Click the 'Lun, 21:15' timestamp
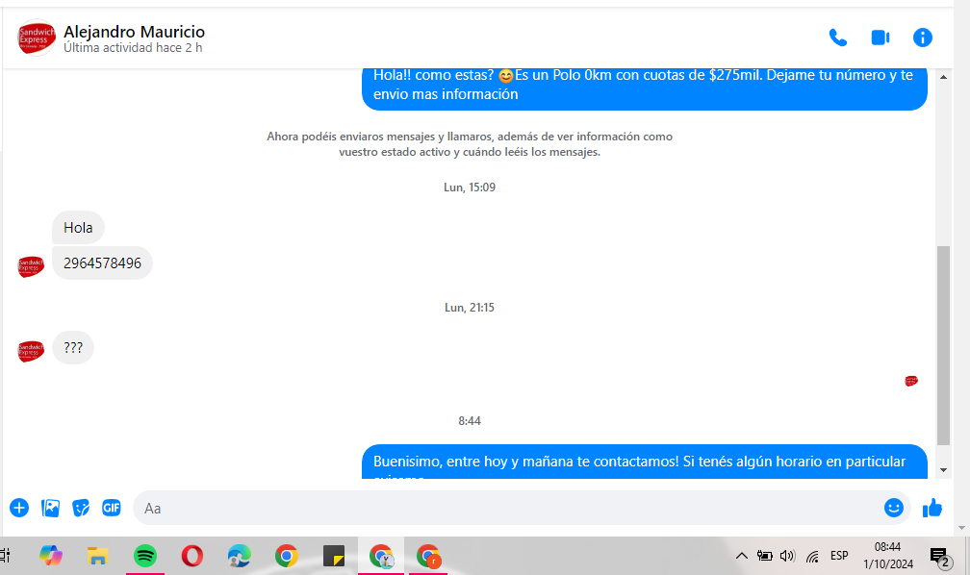 (470, 308)
